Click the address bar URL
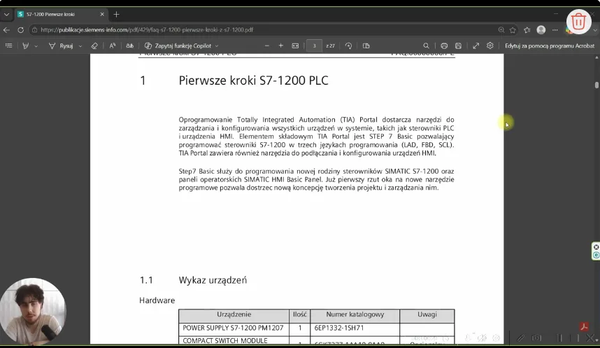Screen dimensions: 600x348 pyautogui.click(x=147, y=29)
